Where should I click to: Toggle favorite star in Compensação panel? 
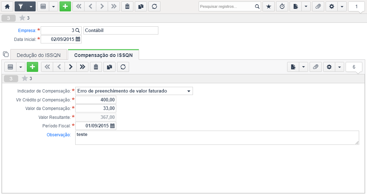click(25, 79)
